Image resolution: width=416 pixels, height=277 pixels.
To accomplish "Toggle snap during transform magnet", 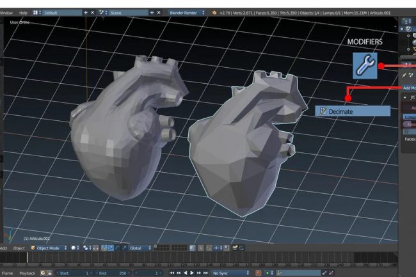I will (209, 248).
